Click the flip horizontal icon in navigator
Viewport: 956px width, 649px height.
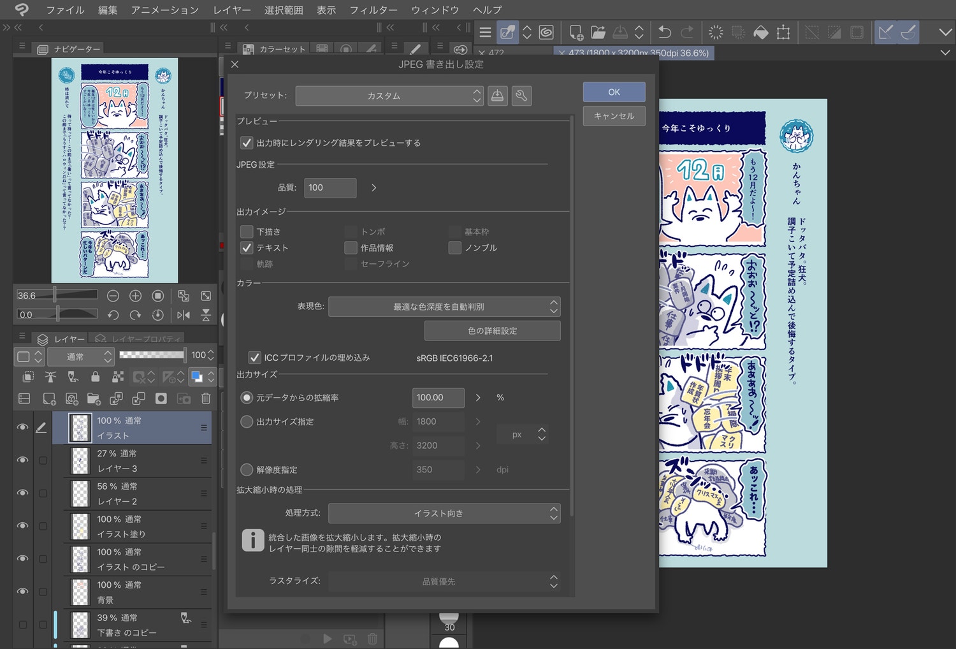184,315
